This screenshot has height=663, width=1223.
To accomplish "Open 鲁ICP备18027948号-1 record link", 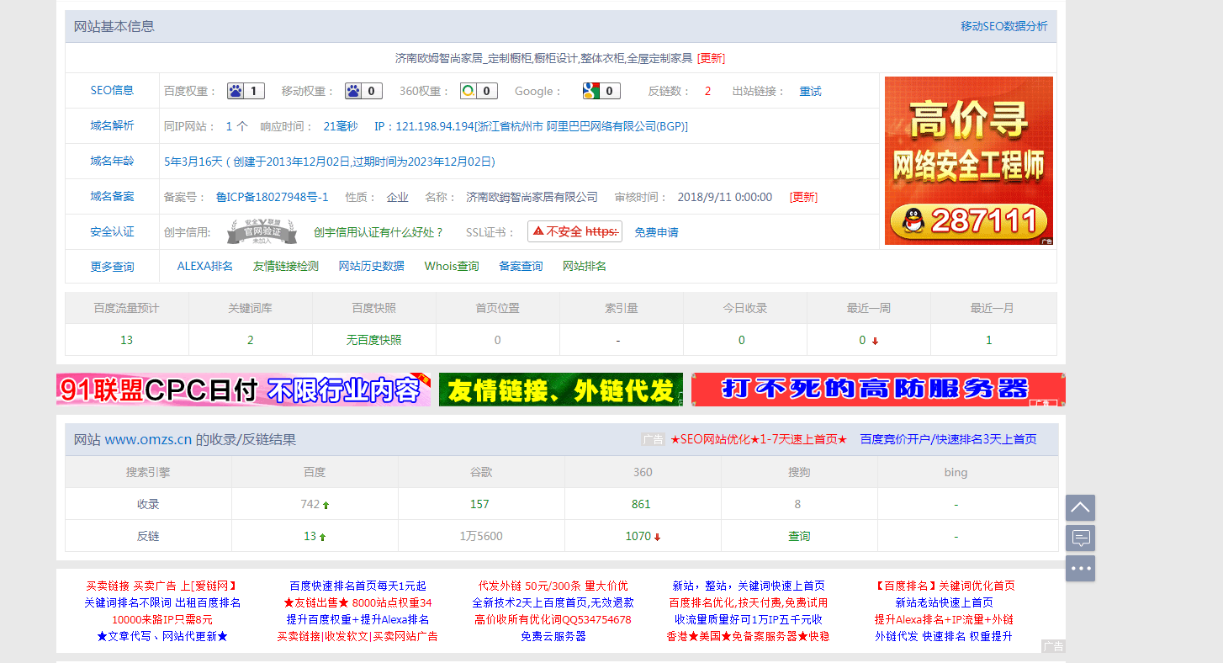I will click(272, 197).
